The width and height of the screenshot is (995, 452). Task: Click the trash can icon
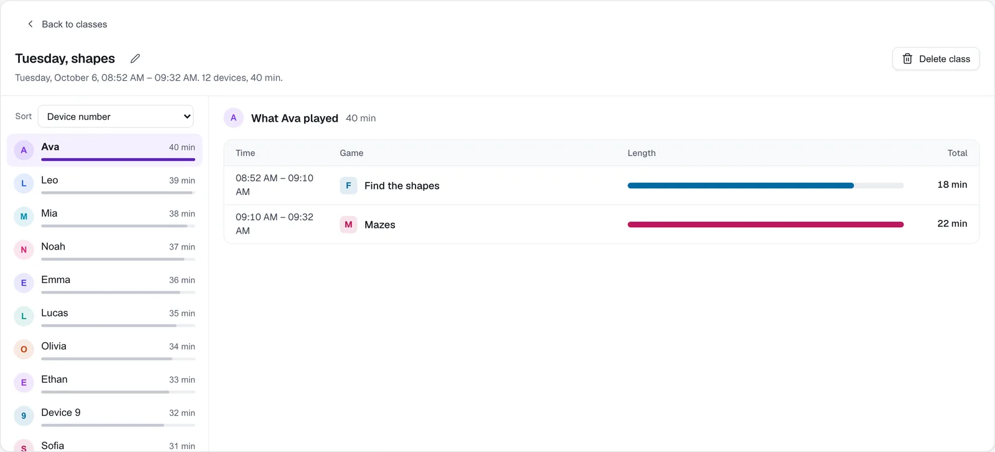tap(907, 59)
